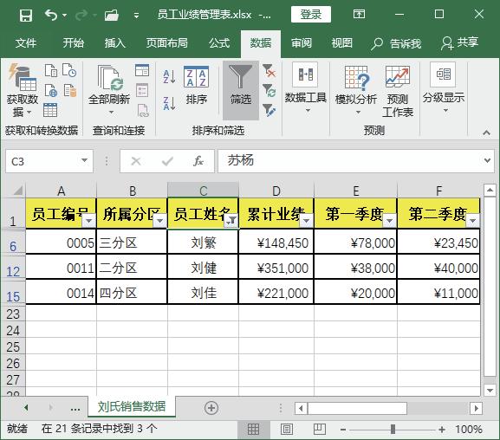Image resolution: width=500 pixels, height=440 pixels.
Task: Click the Edit Links icon
Action: (143, 110)
